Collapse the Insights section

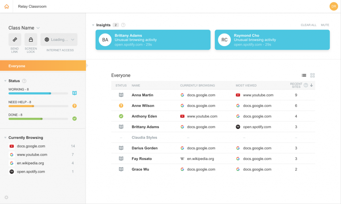point(93,25)
